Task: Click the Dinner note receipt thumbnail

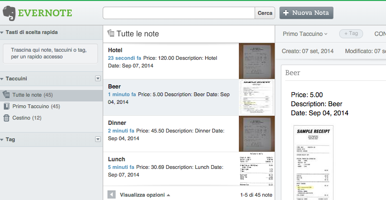Action: click(x=257, y=133)
